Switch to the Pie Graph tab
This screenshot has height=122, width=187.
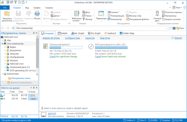pos(94,33)
